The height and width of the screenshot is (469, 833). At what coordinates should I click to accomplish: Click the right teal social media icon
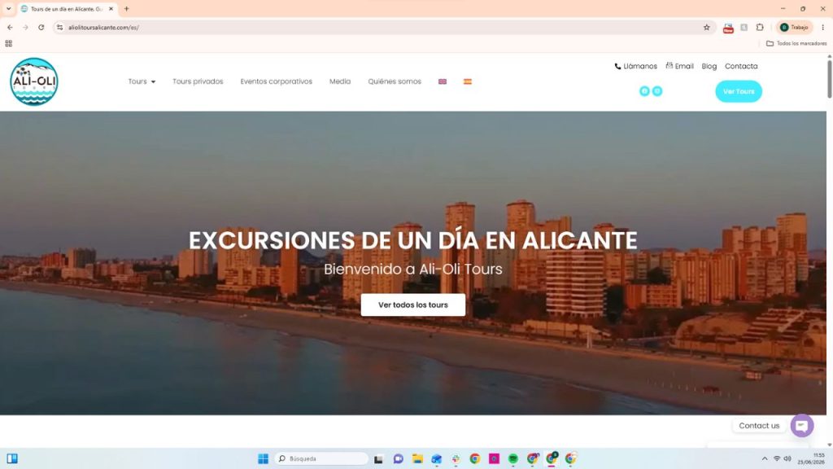click(x=657, y=91)
